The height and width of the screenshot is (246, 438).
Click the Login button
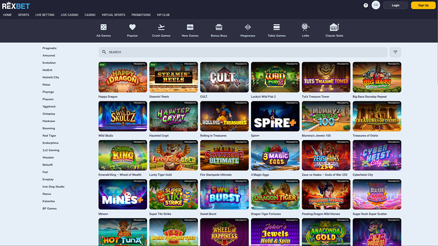tap(395, 5)
